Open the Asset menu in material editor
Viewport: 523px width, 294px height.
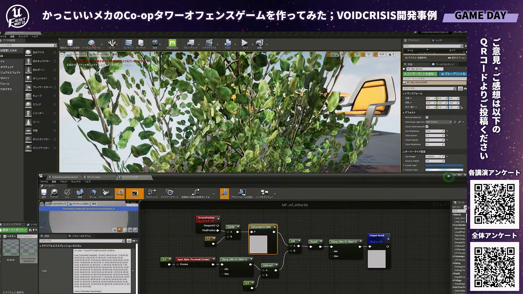(63, 182)
